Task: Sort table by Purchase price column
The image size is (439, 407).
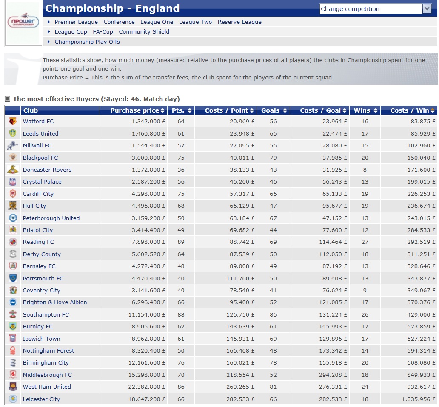Action: click(162, 111)
